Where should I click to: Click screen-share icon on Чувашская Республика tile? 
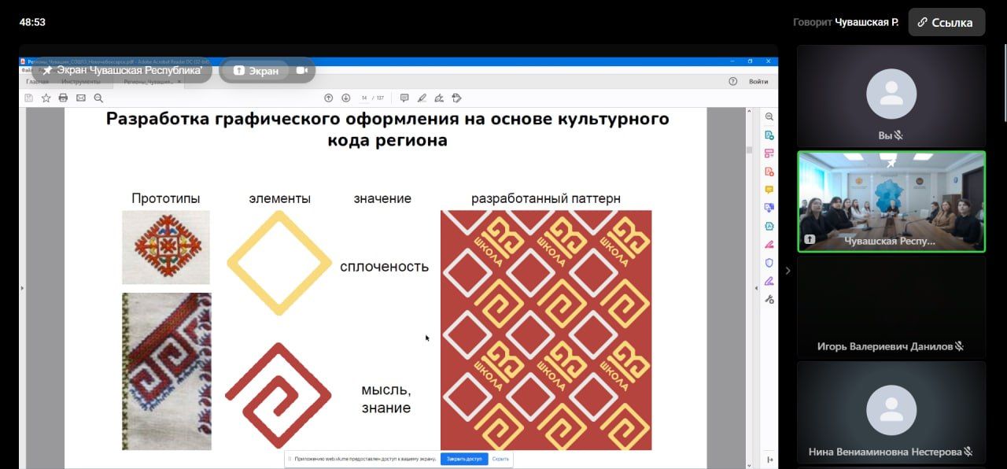point(809,239)
